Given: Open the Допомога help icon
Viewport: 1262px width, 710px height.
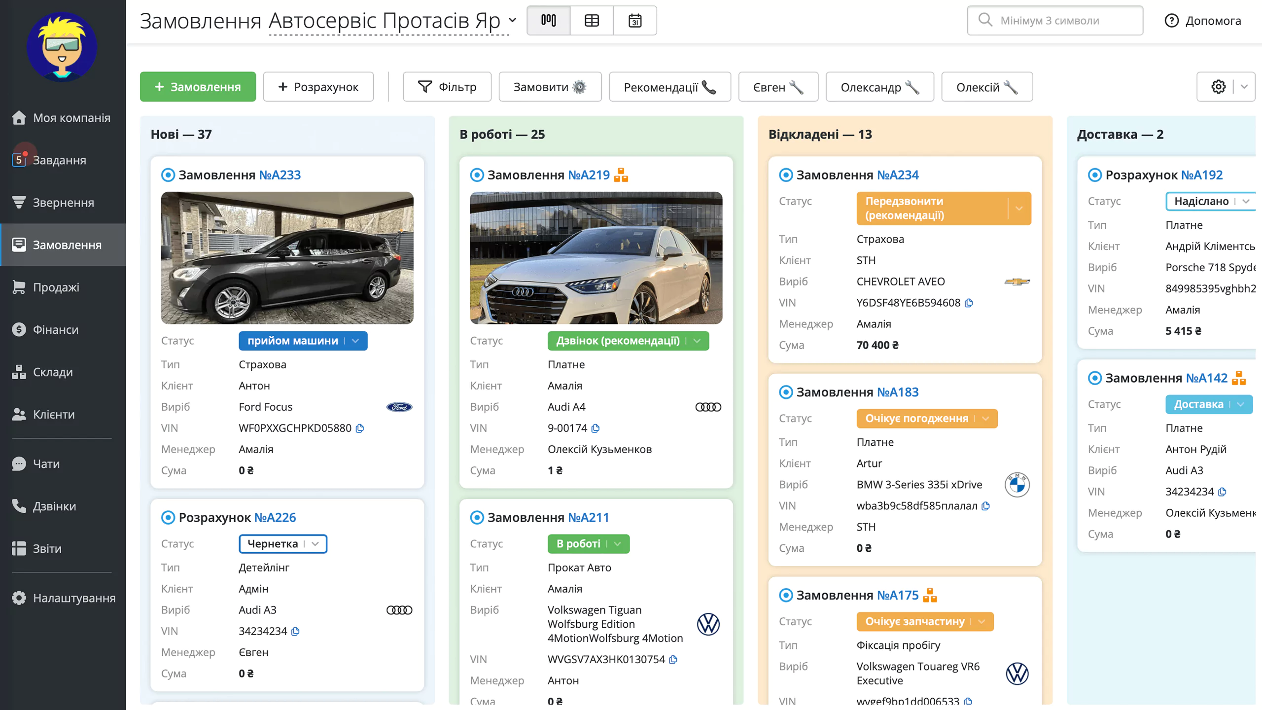Looking at the screenshot, I should (1171, 21).
